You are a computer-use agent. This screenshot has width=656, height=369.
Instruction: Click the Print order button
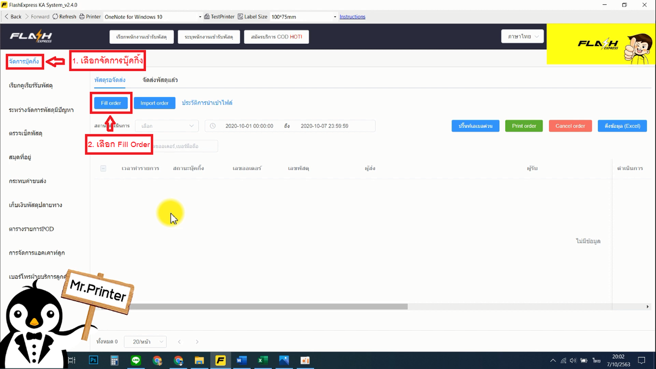pos(524,126)
